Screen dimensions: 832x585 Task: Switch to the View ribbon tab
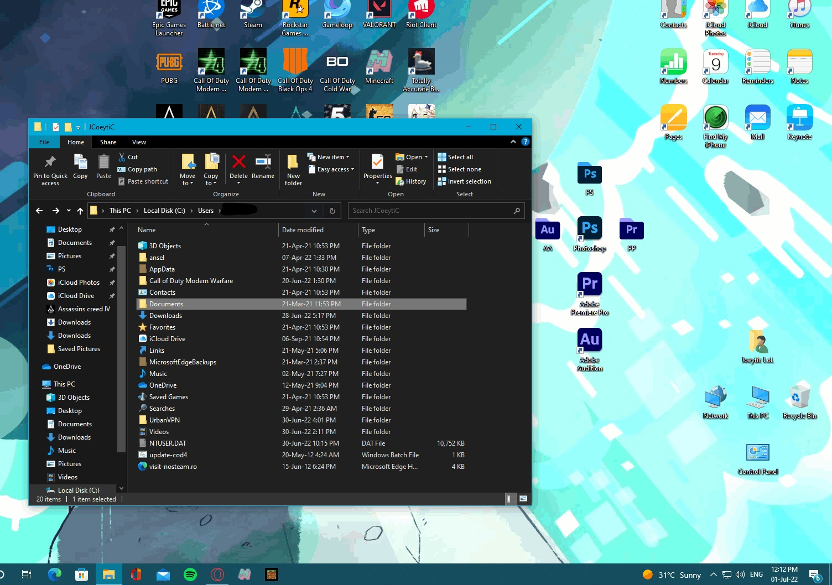point(139,142)
